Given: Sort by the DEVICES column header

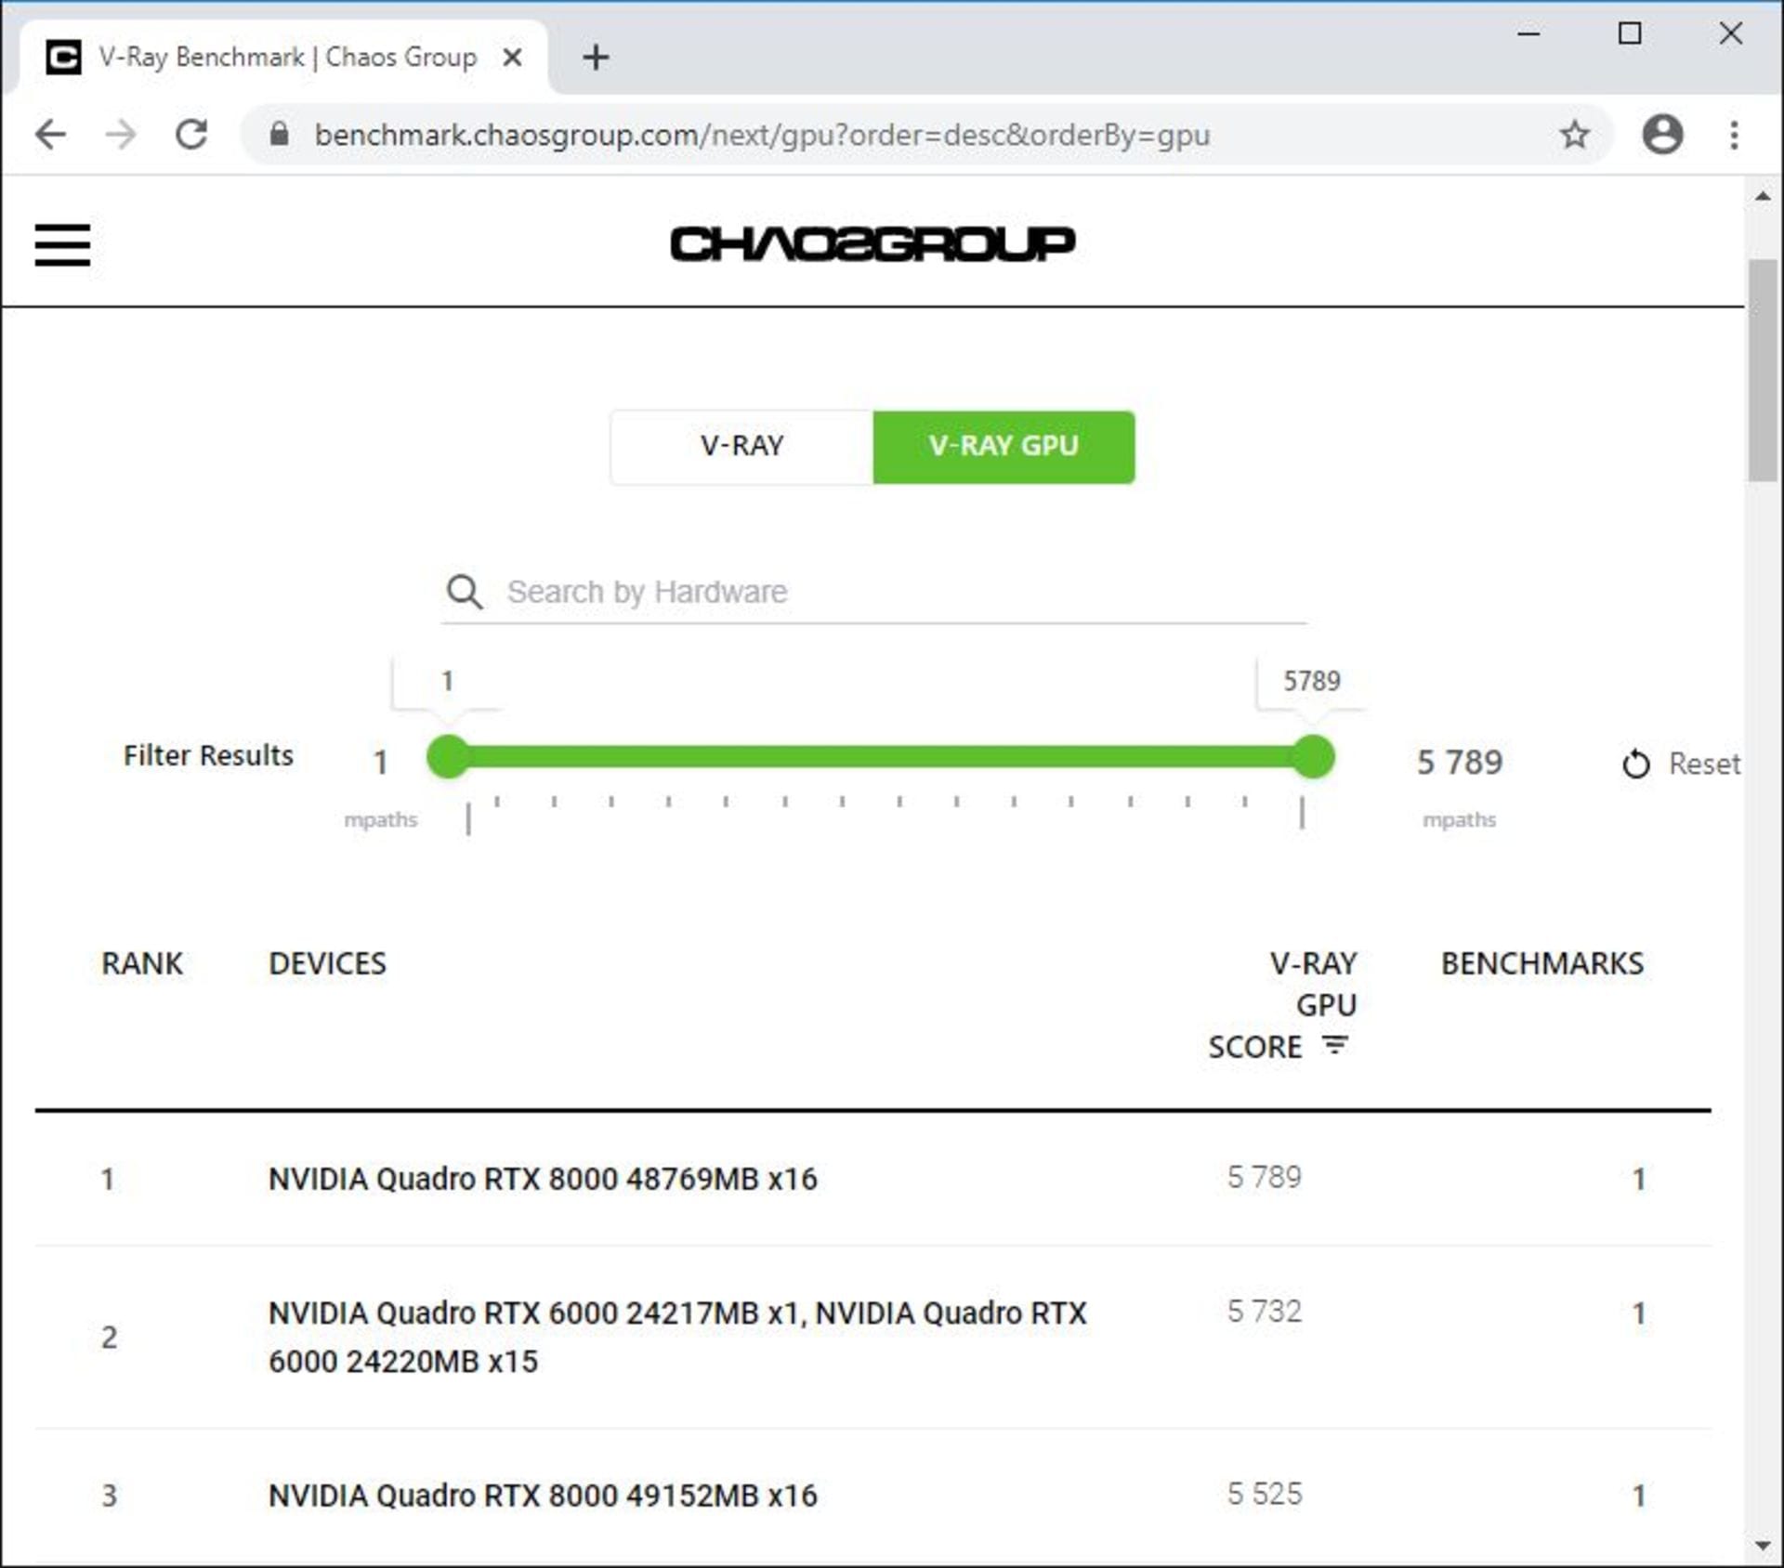Looking at the screenshot, I should [327, 963].
